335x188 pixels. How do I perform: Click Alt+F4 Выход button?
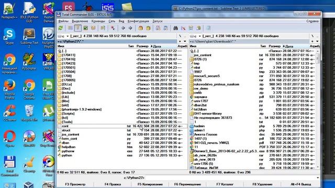pos(300,184)
